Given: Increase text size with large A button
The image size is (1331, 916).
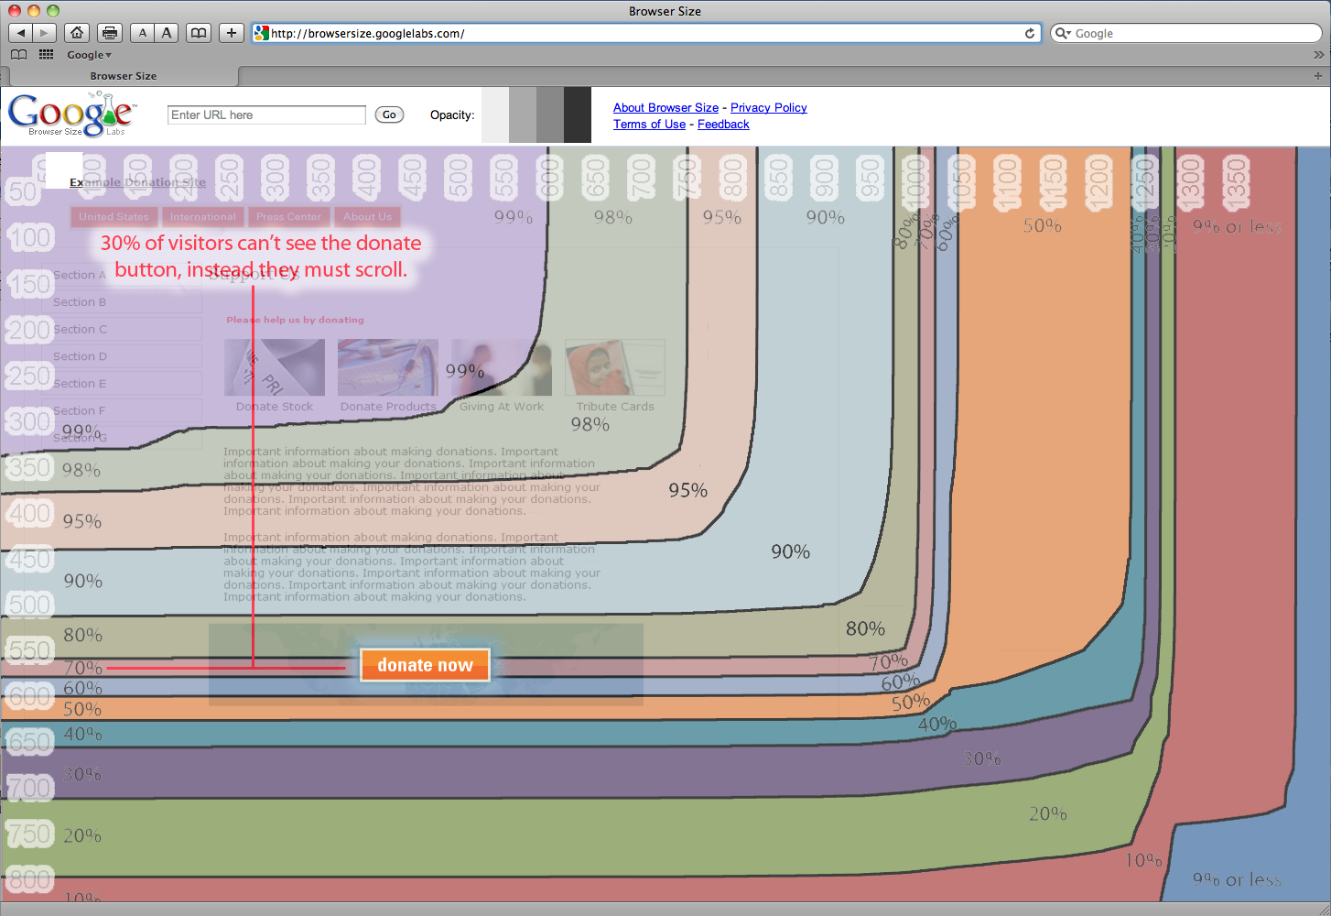Looking at the screenshot, I should 166,33.
